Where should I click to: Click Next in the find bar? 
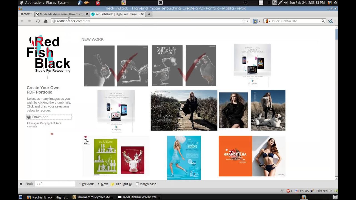[103, 184]
